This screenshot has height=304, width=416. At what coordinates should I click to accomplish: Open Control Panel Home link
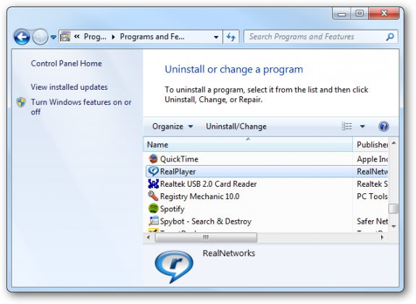(x=67, y=64)
